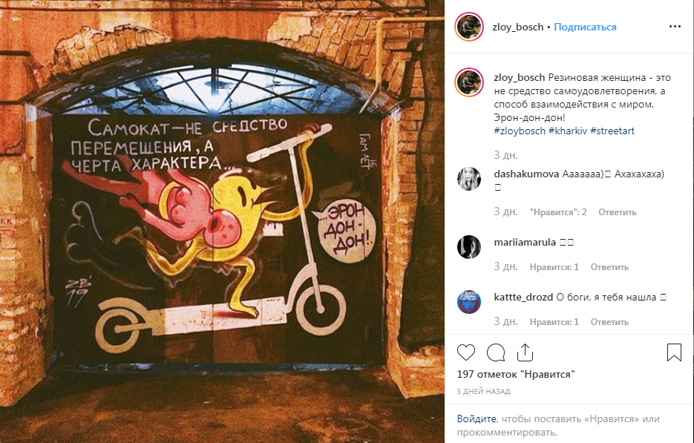694x443 pixels.
Task: Open the comment bubble icon
Action: pyautogui.click(x=496, y=352)
